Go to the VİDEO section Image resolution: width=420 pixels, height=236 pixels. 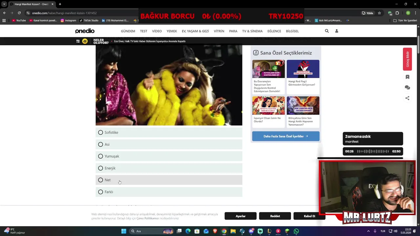click(157, 31)
